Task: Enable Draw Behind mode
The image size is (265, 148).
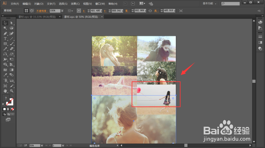Action: 8,114
